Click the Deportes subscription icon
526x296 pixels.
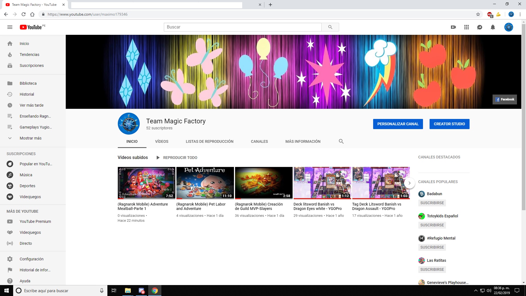coord(10,186)
